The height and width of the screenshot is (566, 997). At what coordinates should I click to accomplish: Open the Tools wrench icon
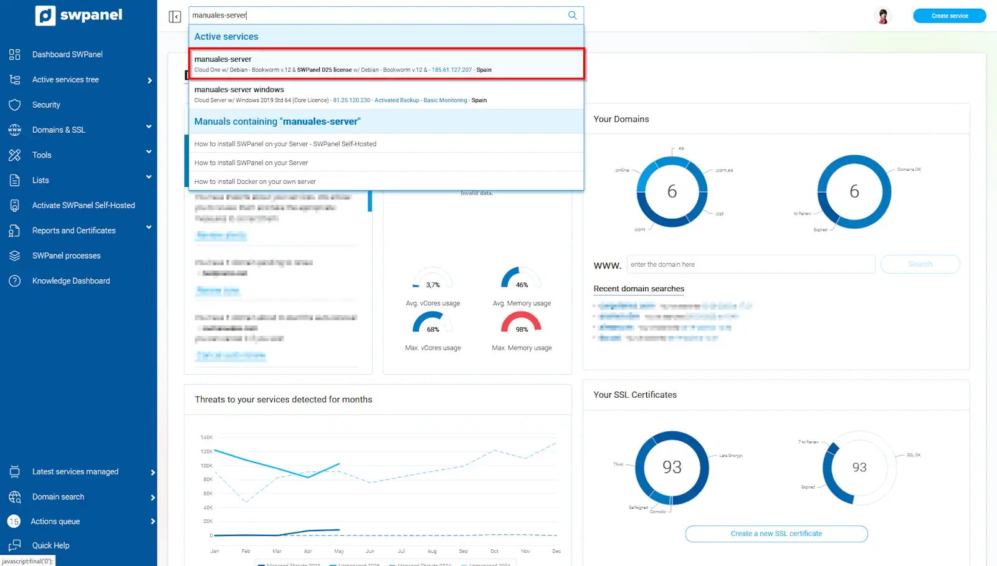point(15,155)
